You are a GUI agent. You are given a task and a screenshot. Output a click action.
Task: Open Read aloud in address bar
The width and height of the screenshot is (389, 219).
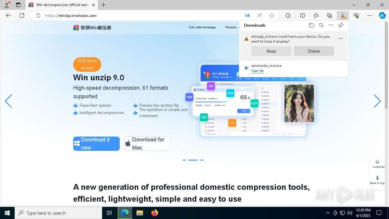click(260, 16)
